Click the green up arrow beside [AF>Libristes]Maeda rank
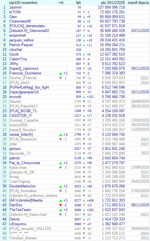The width and height of the screenshot is (150, 241). pyautogui.click(x=61, y=201)
